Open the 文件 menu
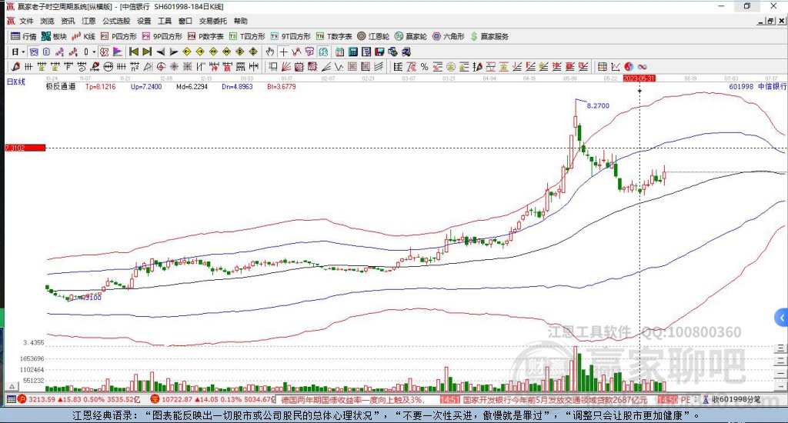Viewport: 788px width, 423px height. tap(26, 21)
